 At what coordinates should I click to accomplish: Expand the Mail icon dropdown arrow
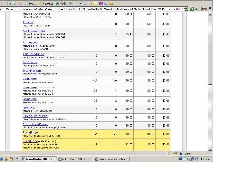tap(81, 3)
